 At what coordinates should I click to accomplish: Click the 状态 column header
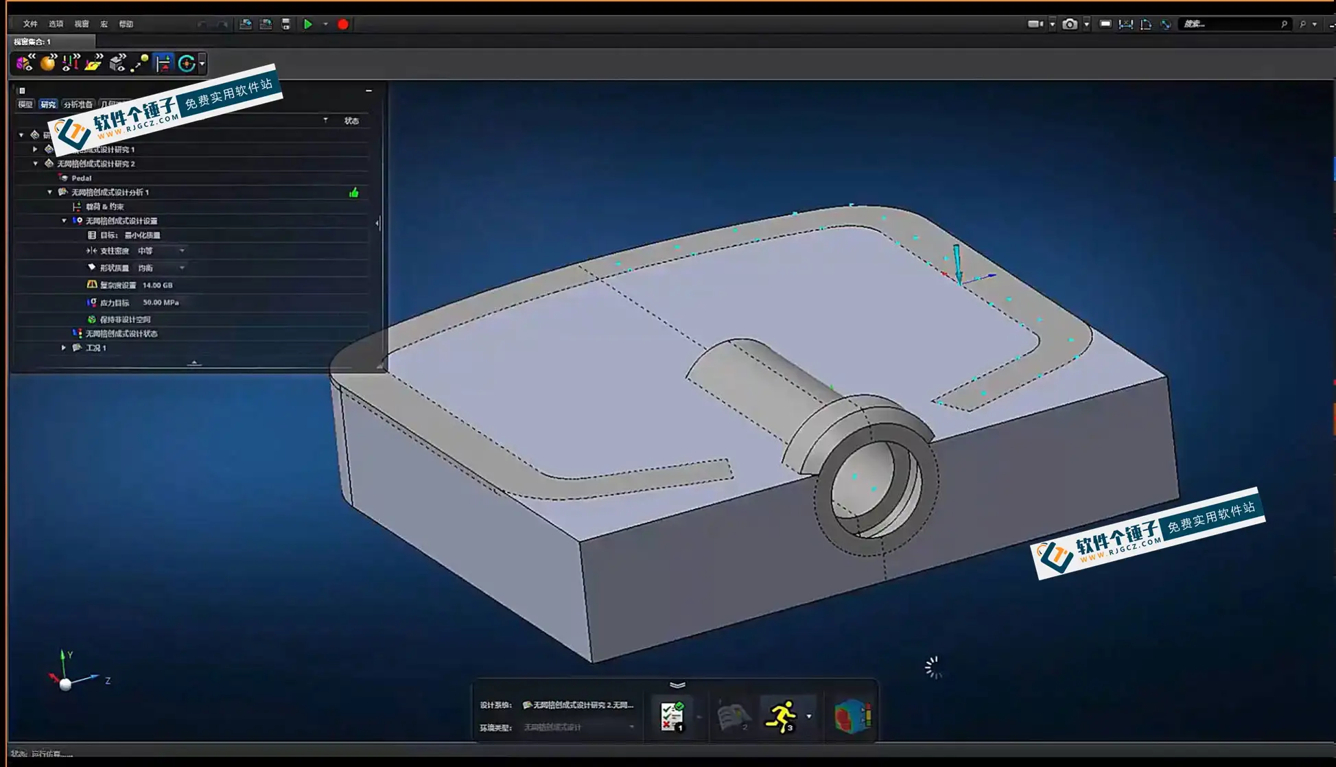[x=351, y=121]
